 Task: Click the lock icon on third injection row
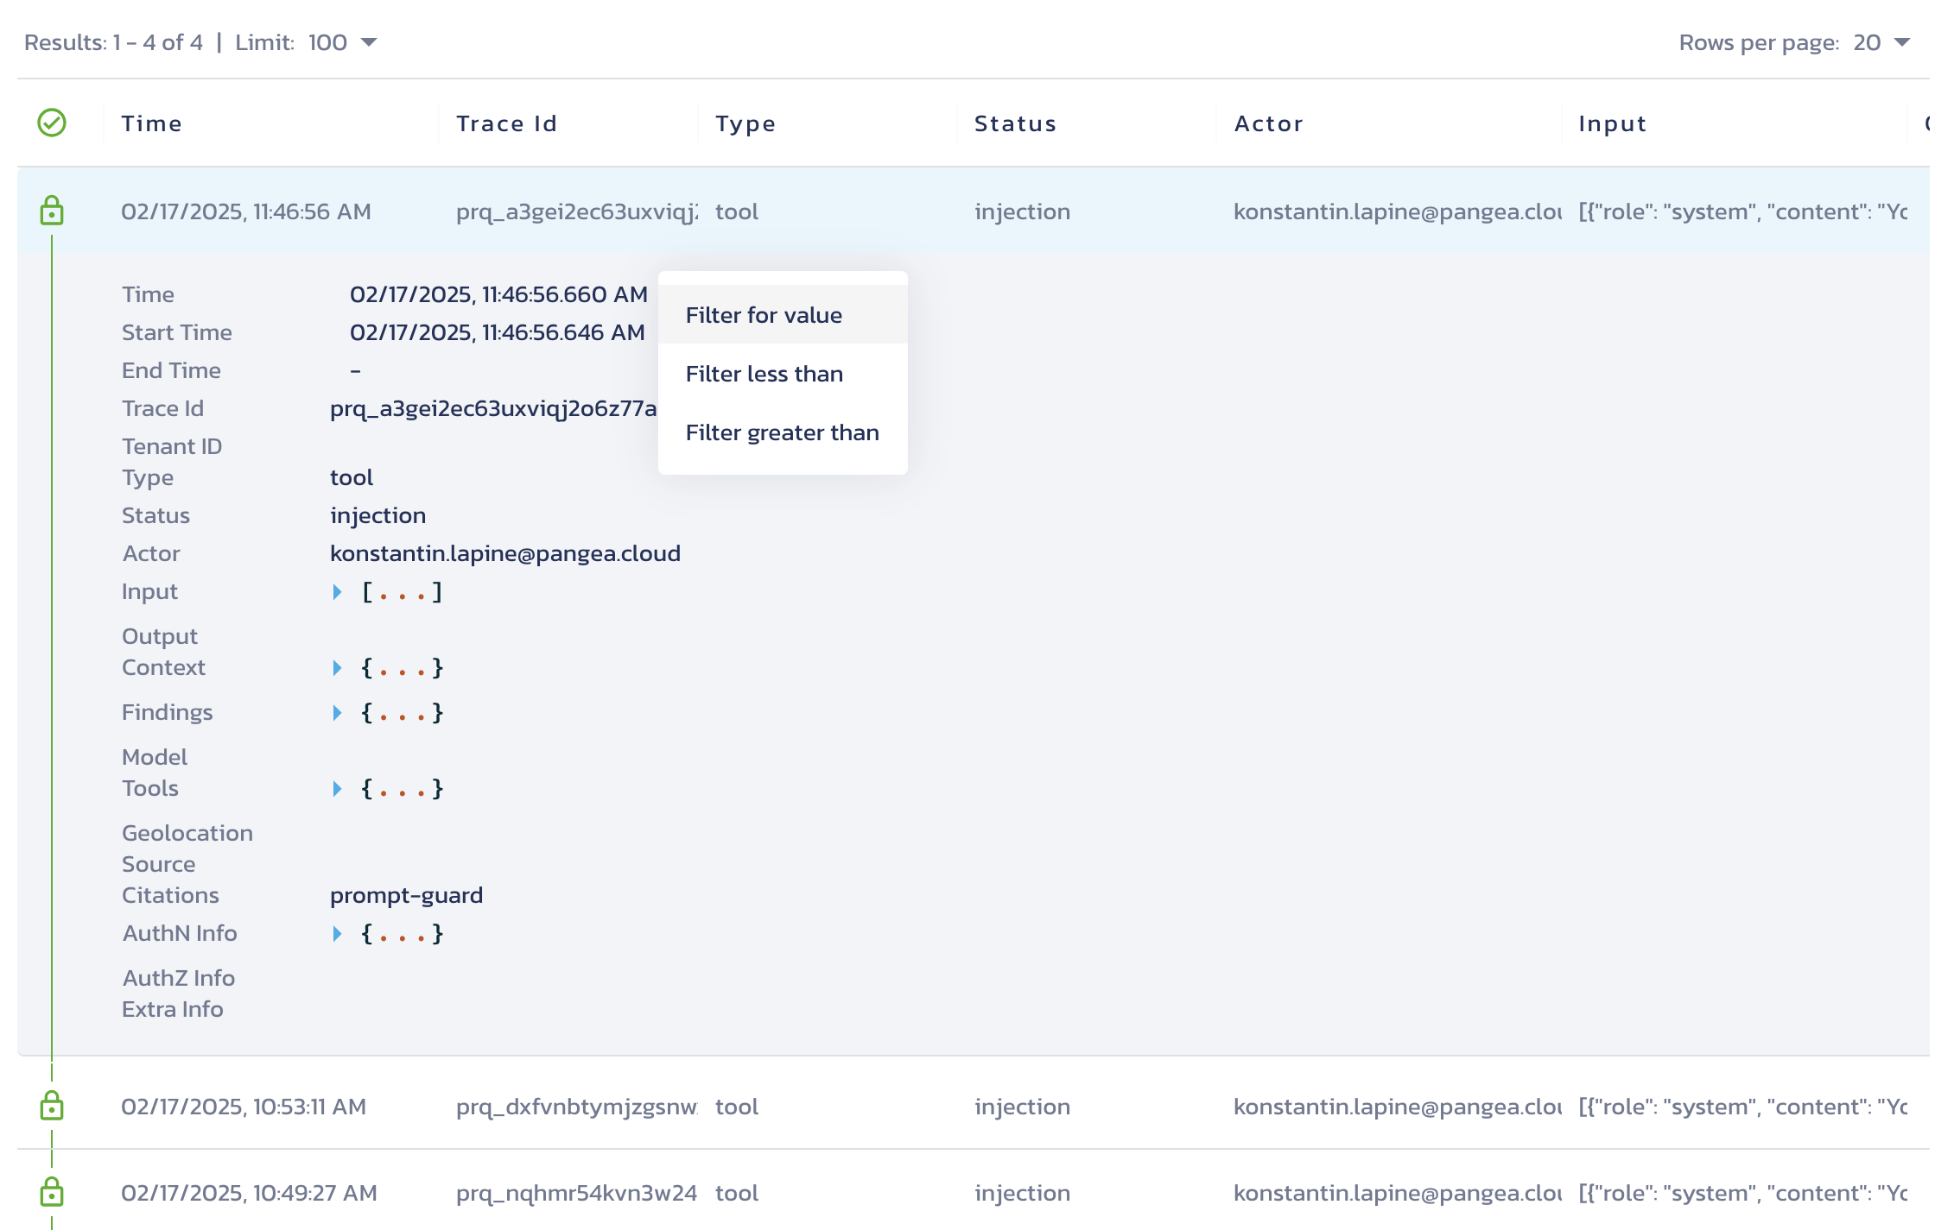pos(51,1188)
